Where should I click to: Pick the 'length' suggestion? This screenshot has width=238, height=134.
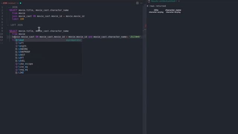tap(48, 46)
